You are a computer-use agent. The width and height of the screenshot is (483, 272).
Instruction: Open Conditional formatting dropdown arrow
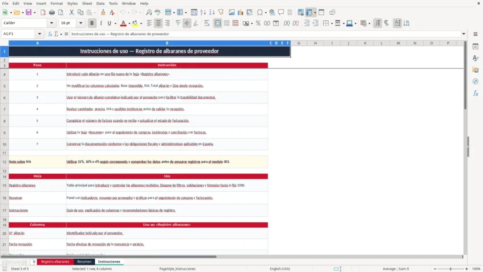[369, 24]
